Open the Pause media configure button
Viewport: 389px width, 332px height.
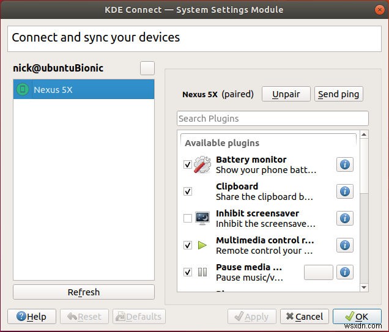pos(318,272)
